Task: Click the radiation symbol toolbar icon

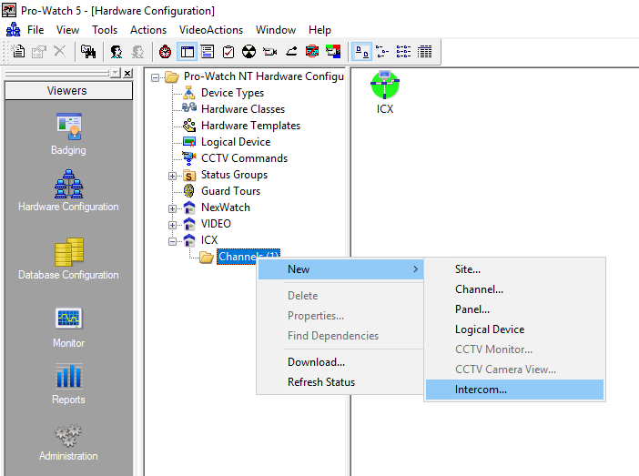Action: (248, 52)
